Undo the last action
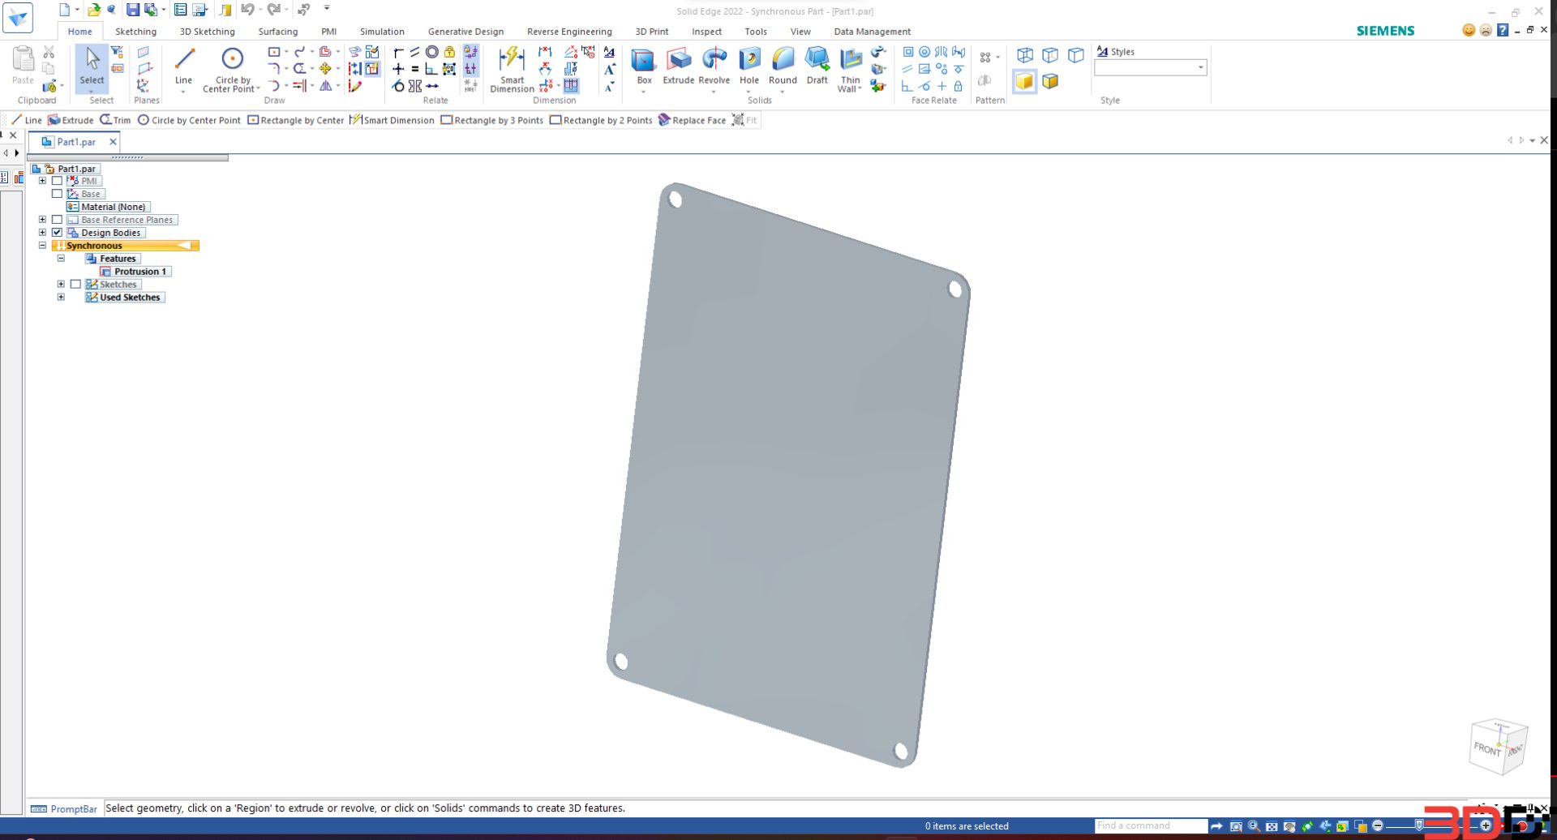 [247, 10]
